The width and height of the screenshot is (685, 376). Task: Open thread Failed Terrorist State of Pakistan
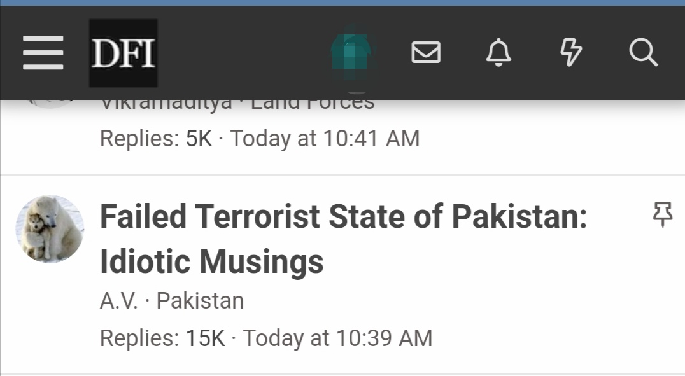point(343,239)
